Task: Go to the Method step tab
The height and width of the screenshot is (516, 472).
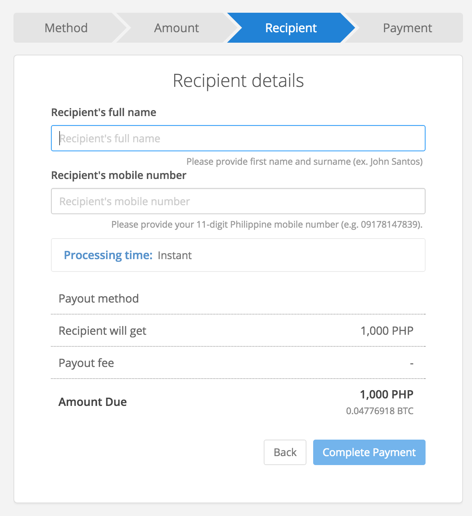Action: point(66,28)
